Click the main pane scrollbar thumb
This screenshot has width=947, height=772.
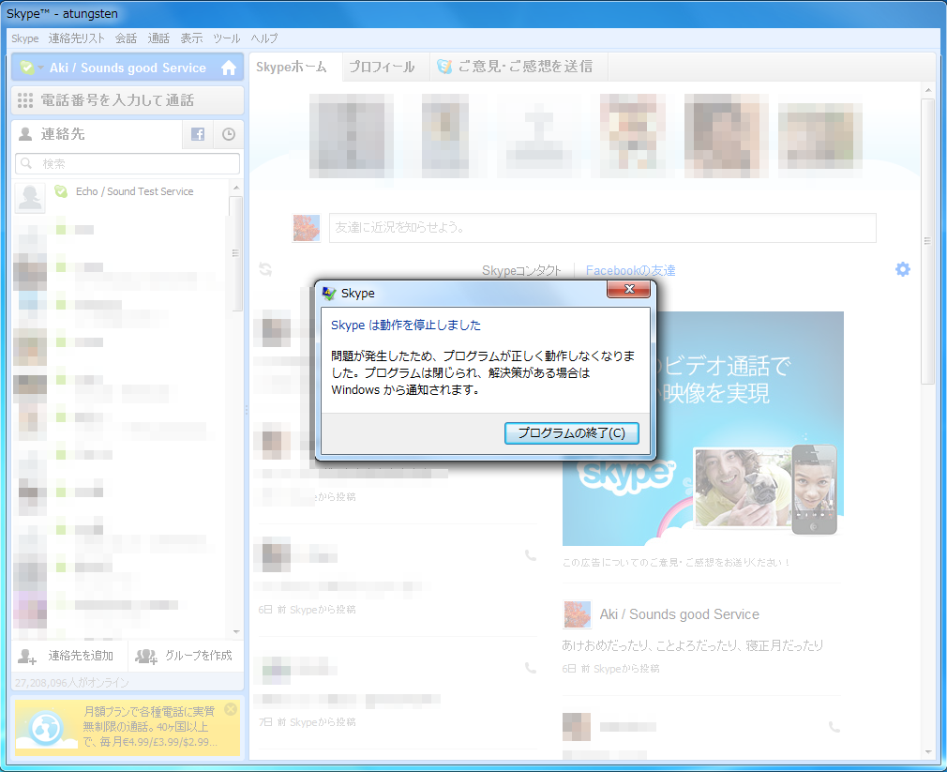click(927, 241)
